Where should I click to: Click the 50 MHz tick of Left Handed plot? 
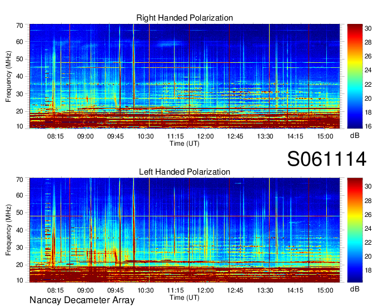coord(19,212)
